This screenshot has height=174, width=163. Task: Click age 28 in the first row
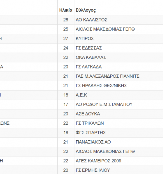click(x=66, y=20)
